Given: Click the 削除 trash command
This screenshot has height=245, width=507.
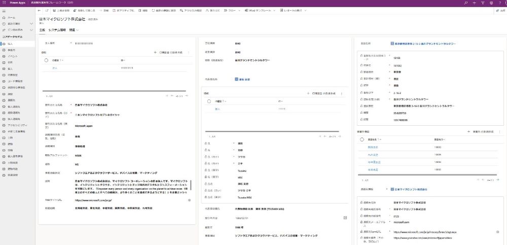Looking at the screenshot, I should (x=143, y=11).
